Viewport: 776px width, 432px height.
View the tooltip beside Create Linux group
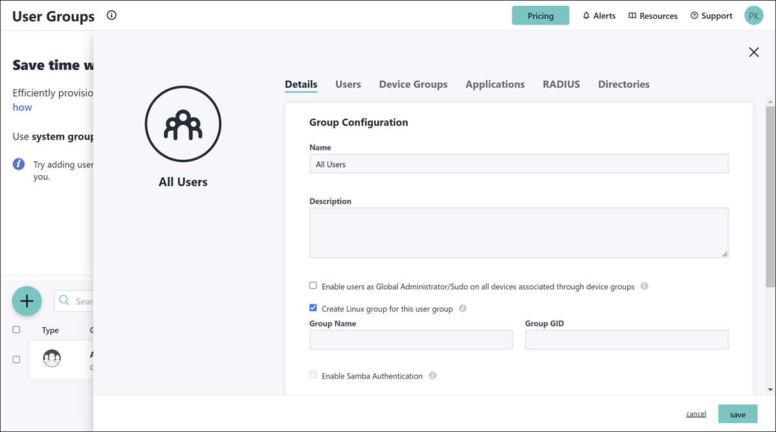[x=462, y=308]
